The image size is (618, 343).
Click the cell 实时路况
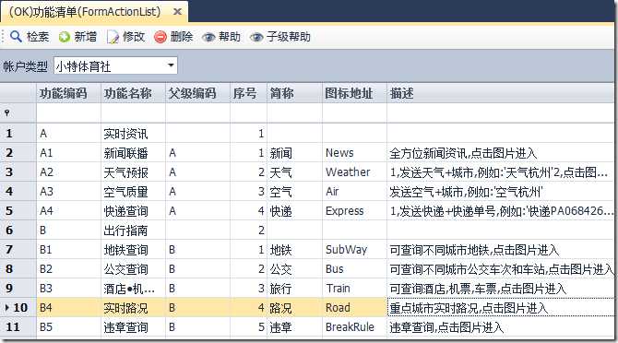pyautogui.click(x=133, y=307)
